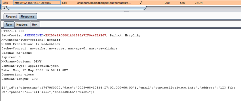Click the status code 200 cell
The height and width of the screenshot is (101, 241).
[x=167, y=3]
